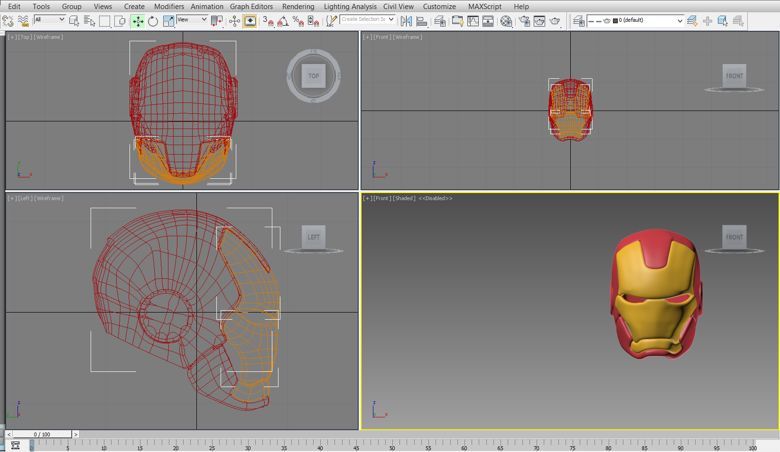Open Edit Named Selection Sets tool
This screenshot has width=780, height=452.
click(x=331, y=21)
